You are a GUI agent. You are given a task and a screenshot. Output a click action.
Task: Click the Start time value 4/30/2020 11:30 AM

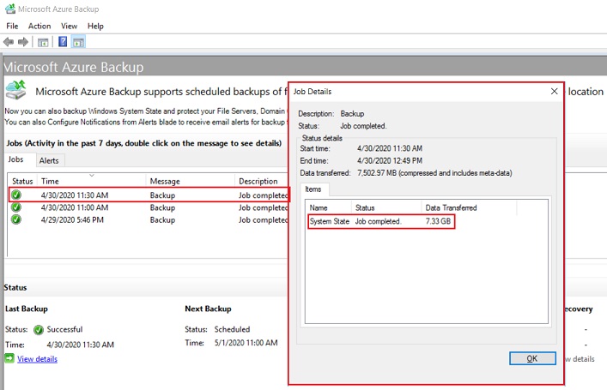point(390,148)
